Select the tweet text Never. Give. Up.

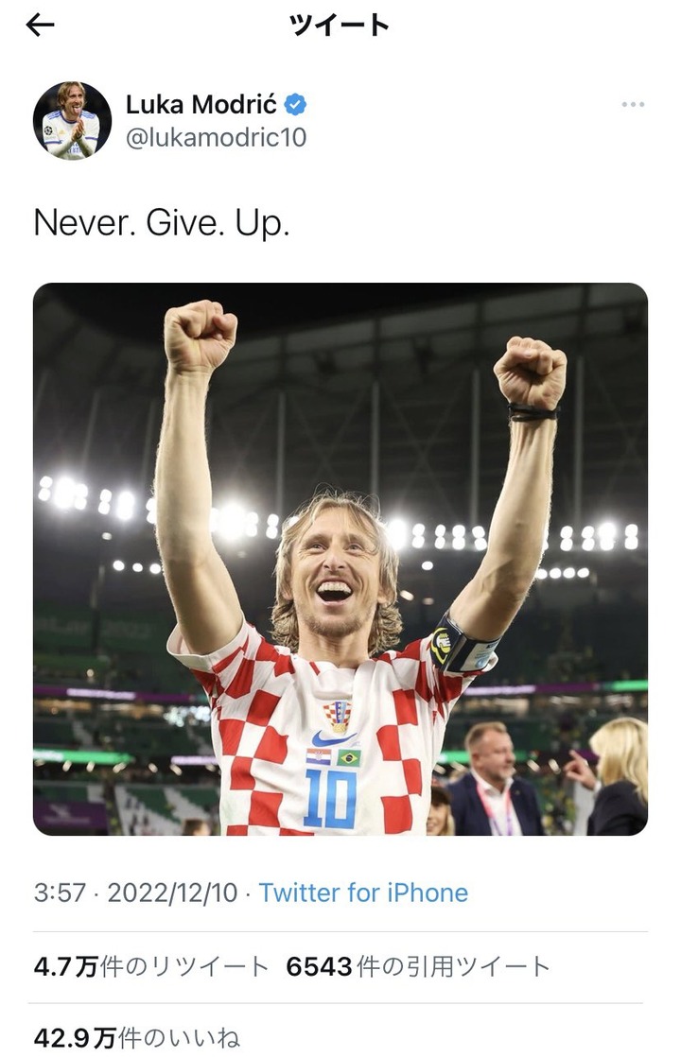click(x=161, y=223)
